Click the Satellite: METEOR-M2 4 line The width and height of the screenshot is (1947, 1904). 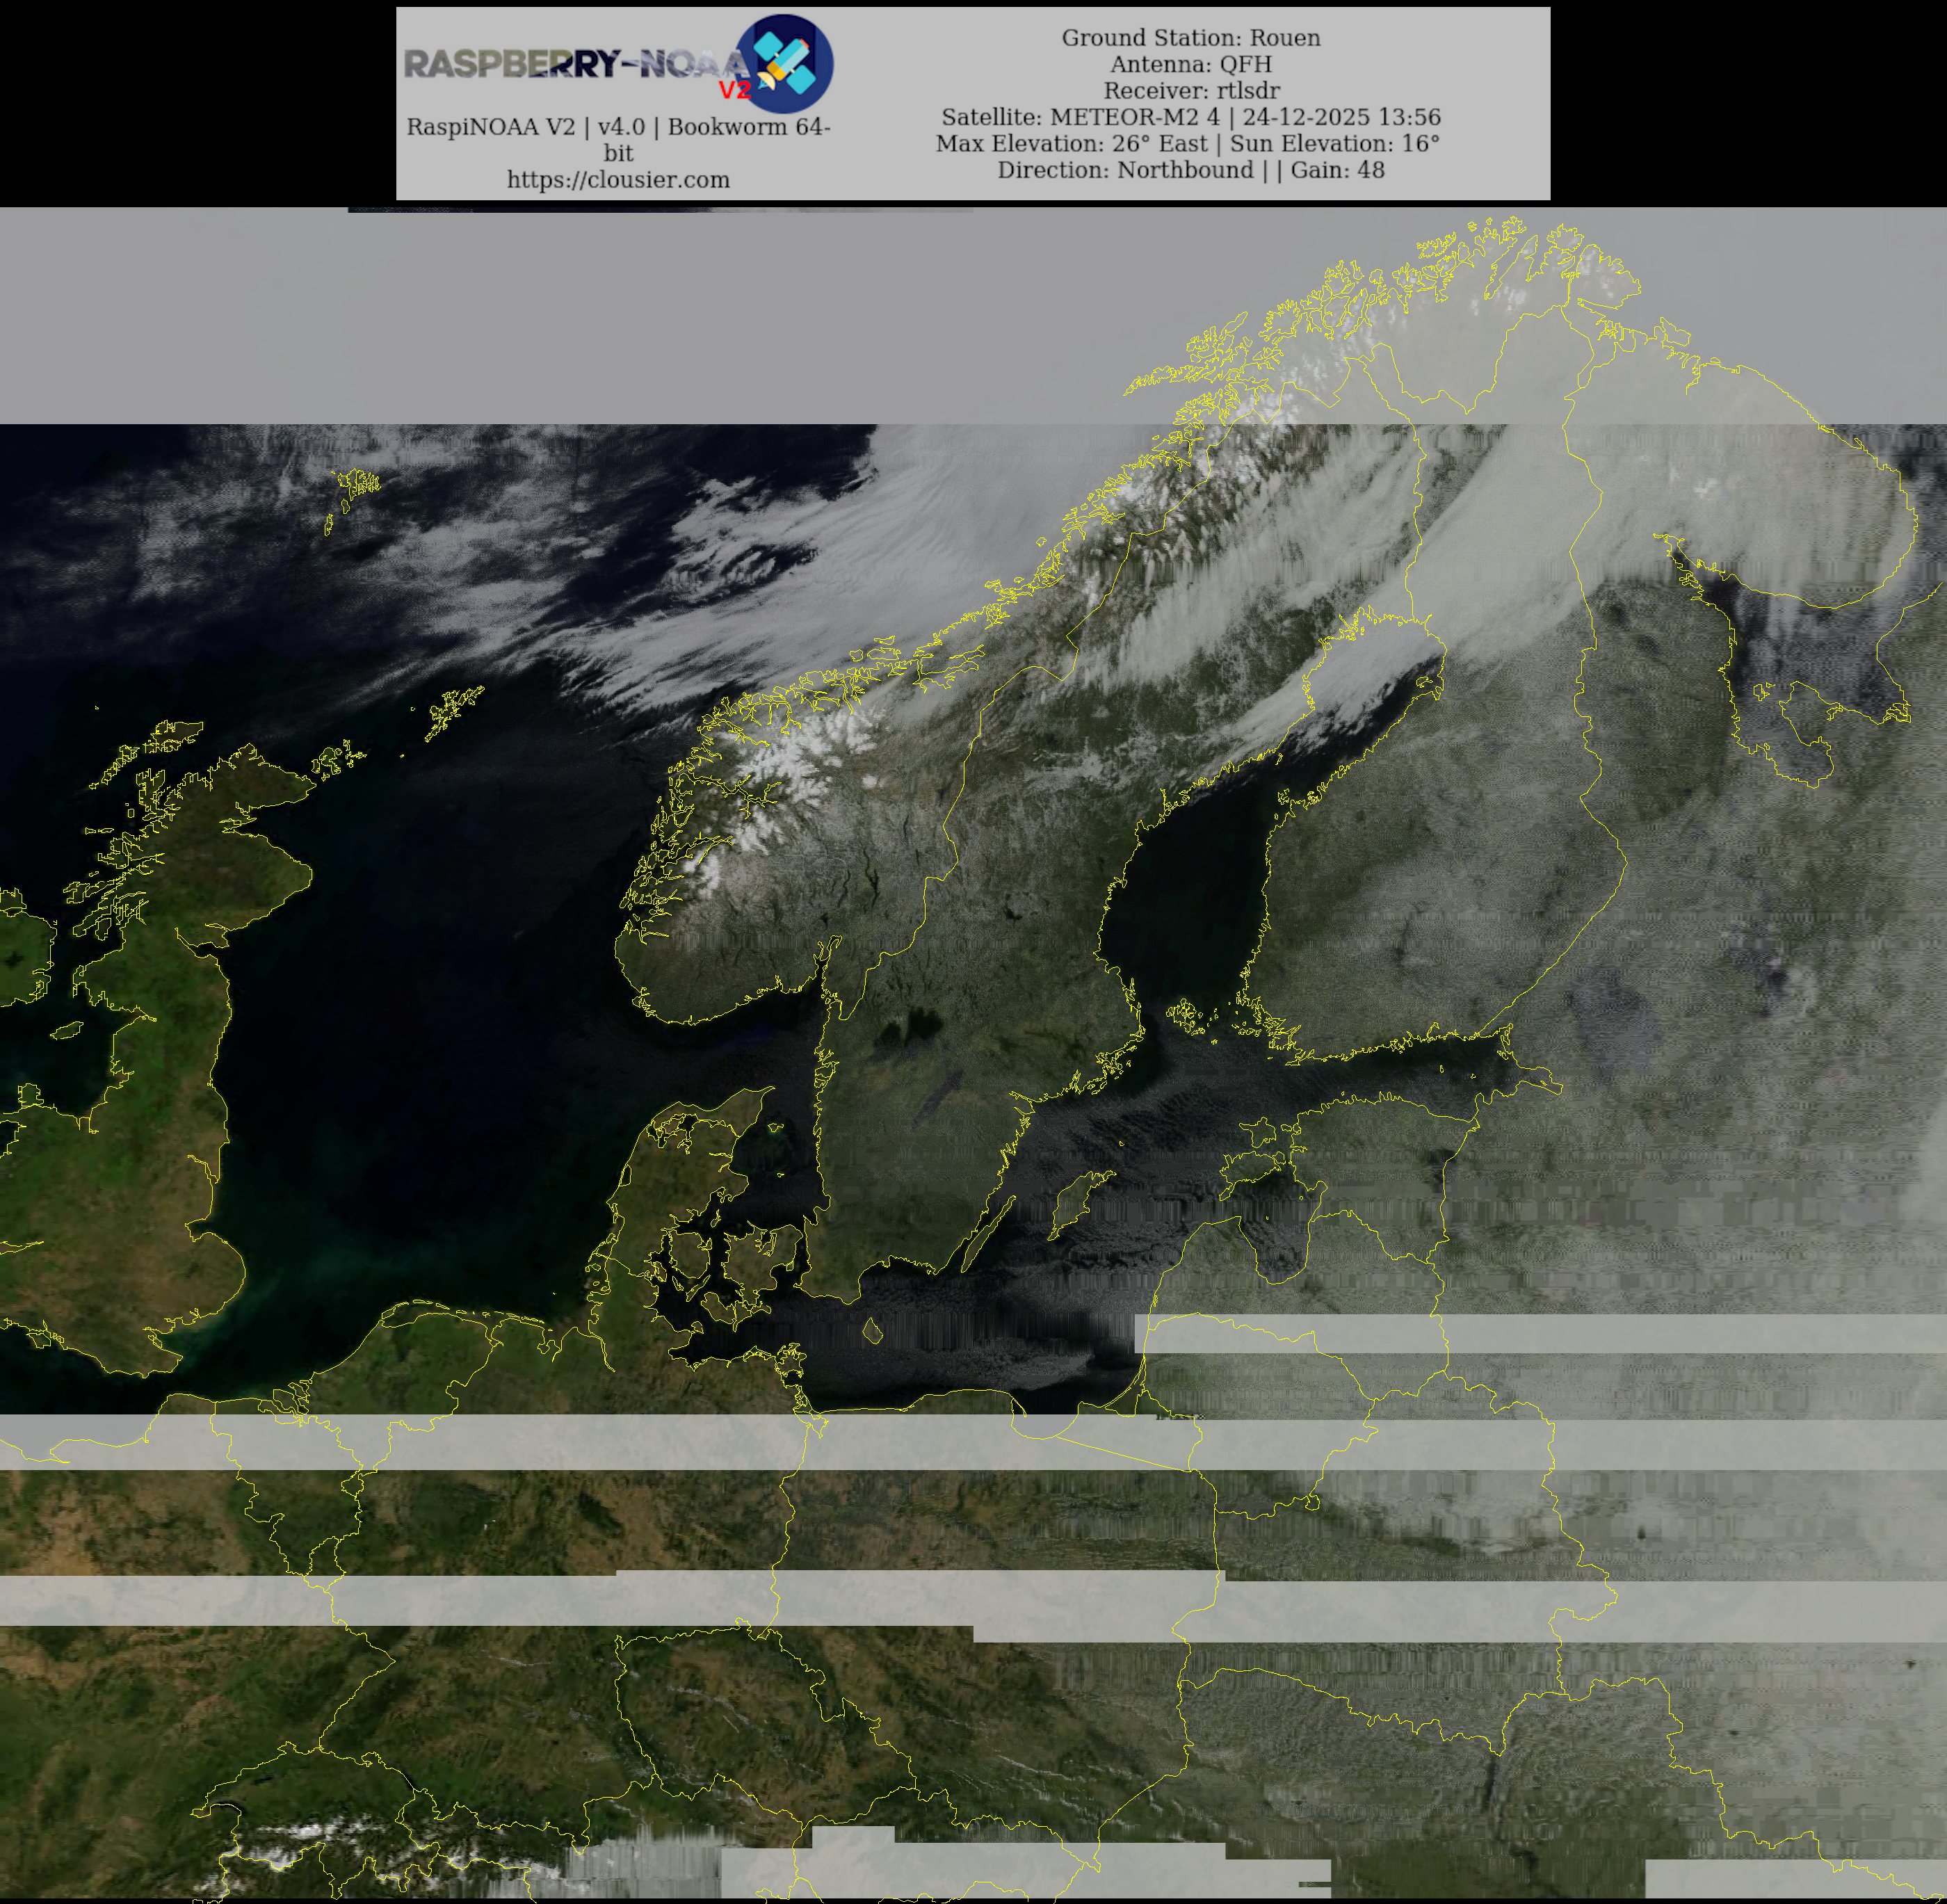pos(1190,117)
